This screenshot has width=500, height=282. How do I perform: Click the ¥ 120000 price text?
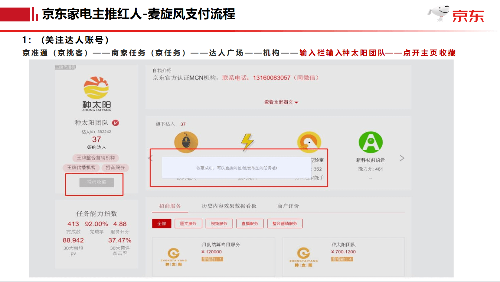point(211,252)
